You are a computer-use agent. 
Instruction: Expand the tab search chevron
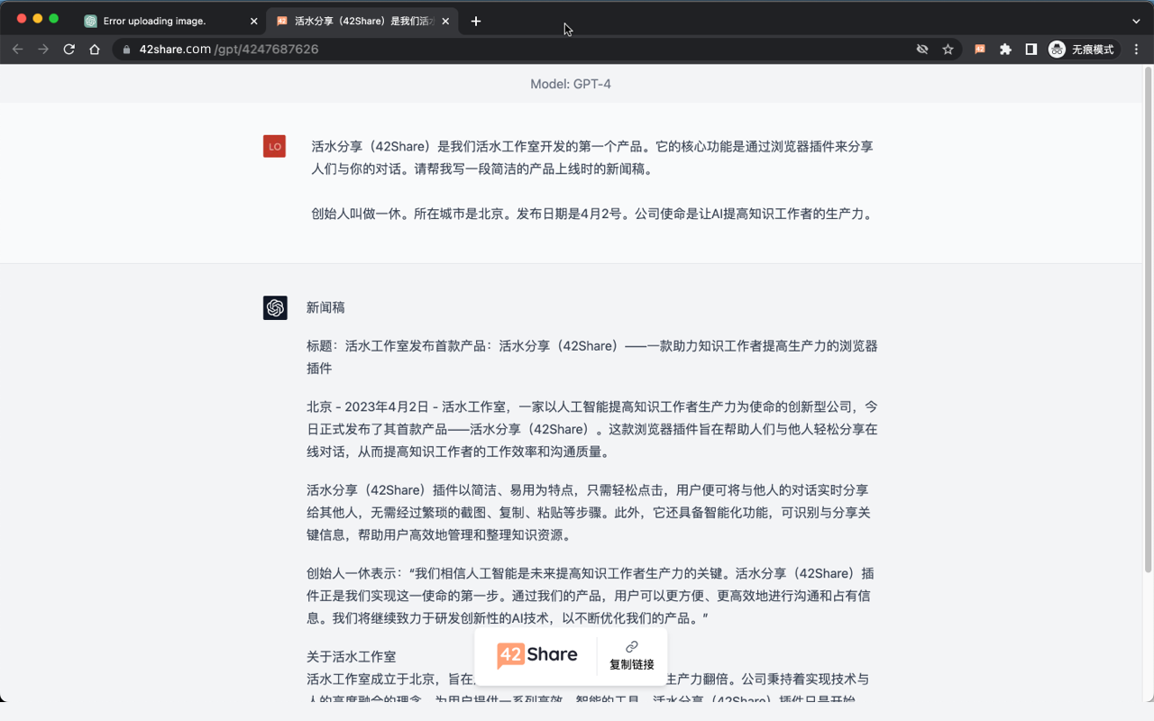tap(1136, 21)
